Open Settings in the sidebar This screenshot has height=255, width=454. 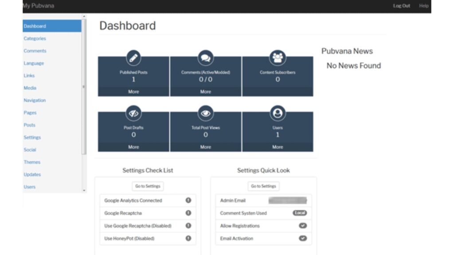(x=32, y=137)
